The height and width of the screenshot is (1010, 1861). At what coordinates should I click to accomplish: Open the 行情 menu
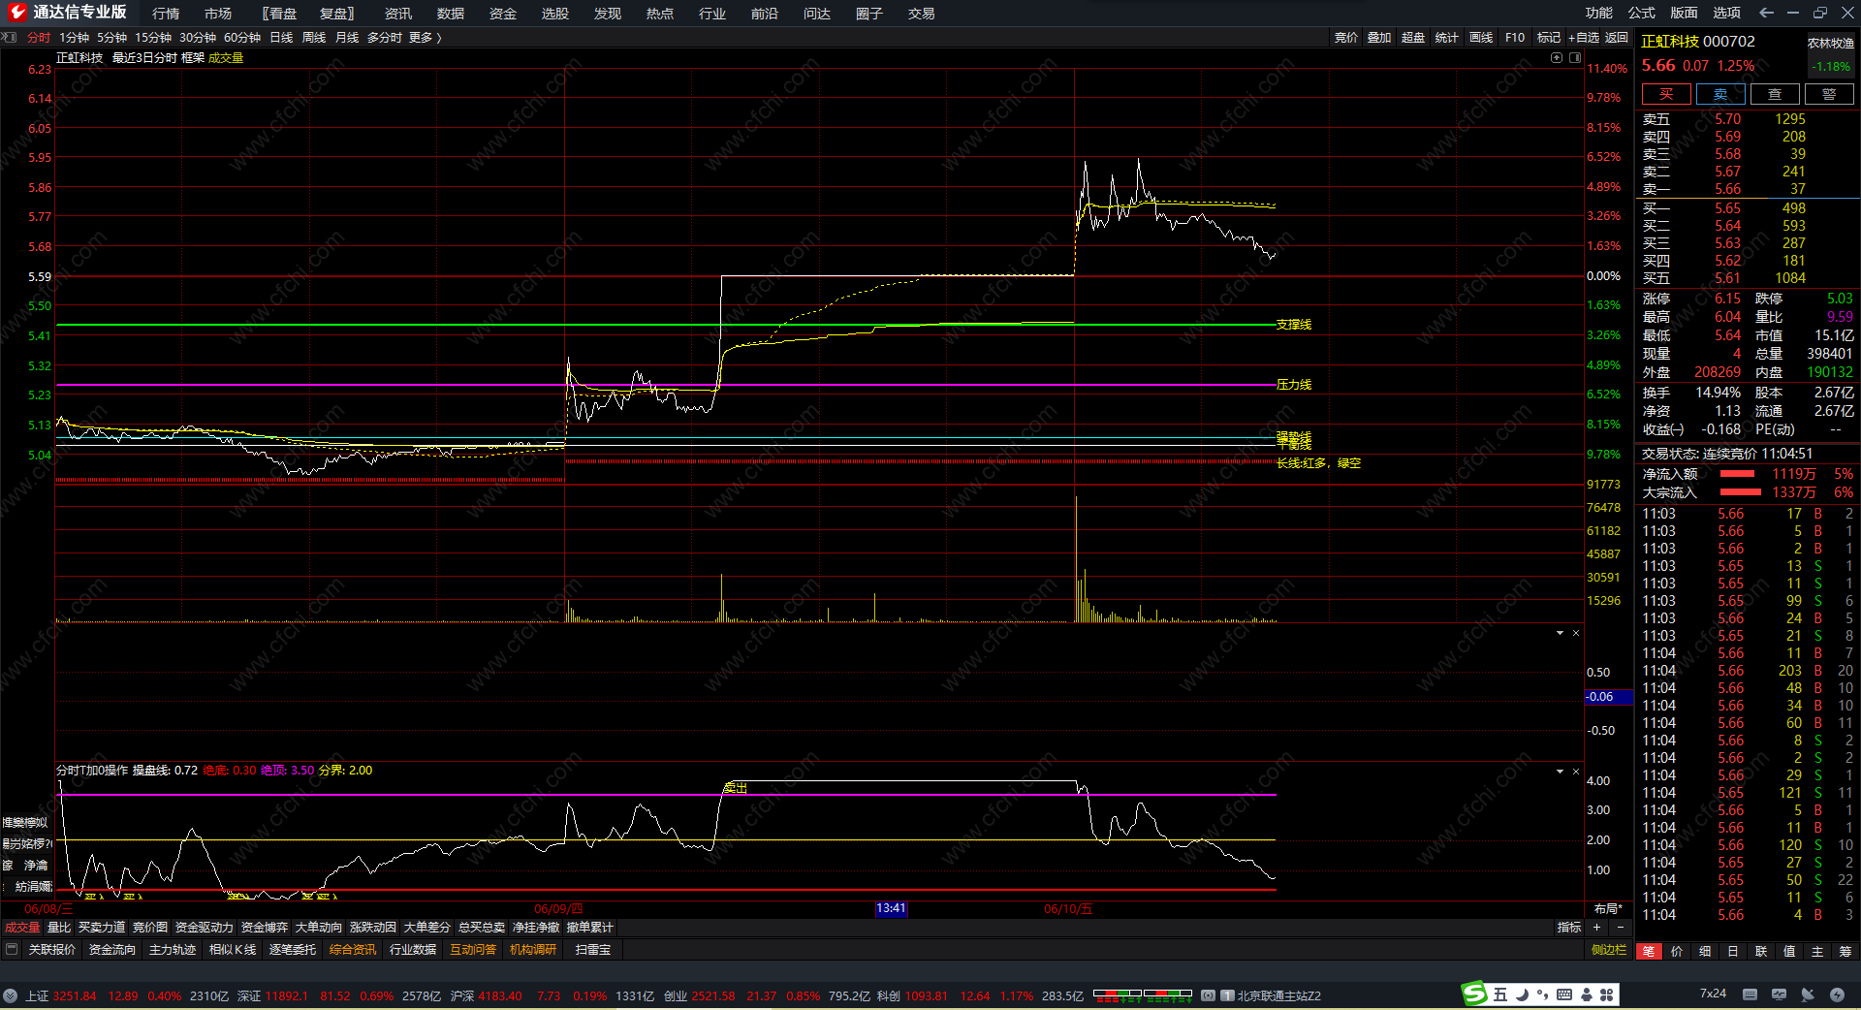166,14
